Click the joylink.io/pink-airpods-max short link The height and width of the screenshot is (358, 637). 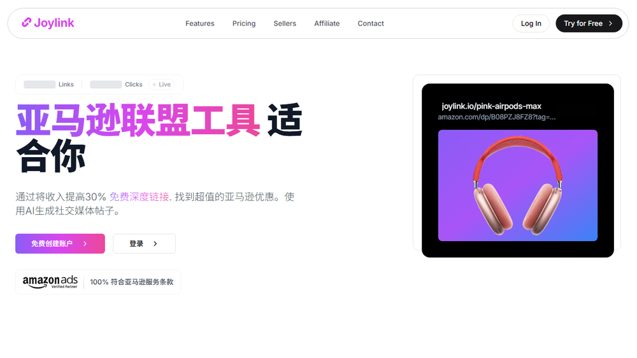coord(492,106)
